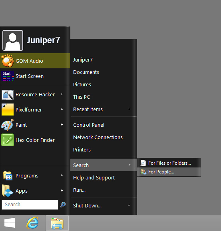Click the magnifier search icon beside search box

[x=63, y=205]
